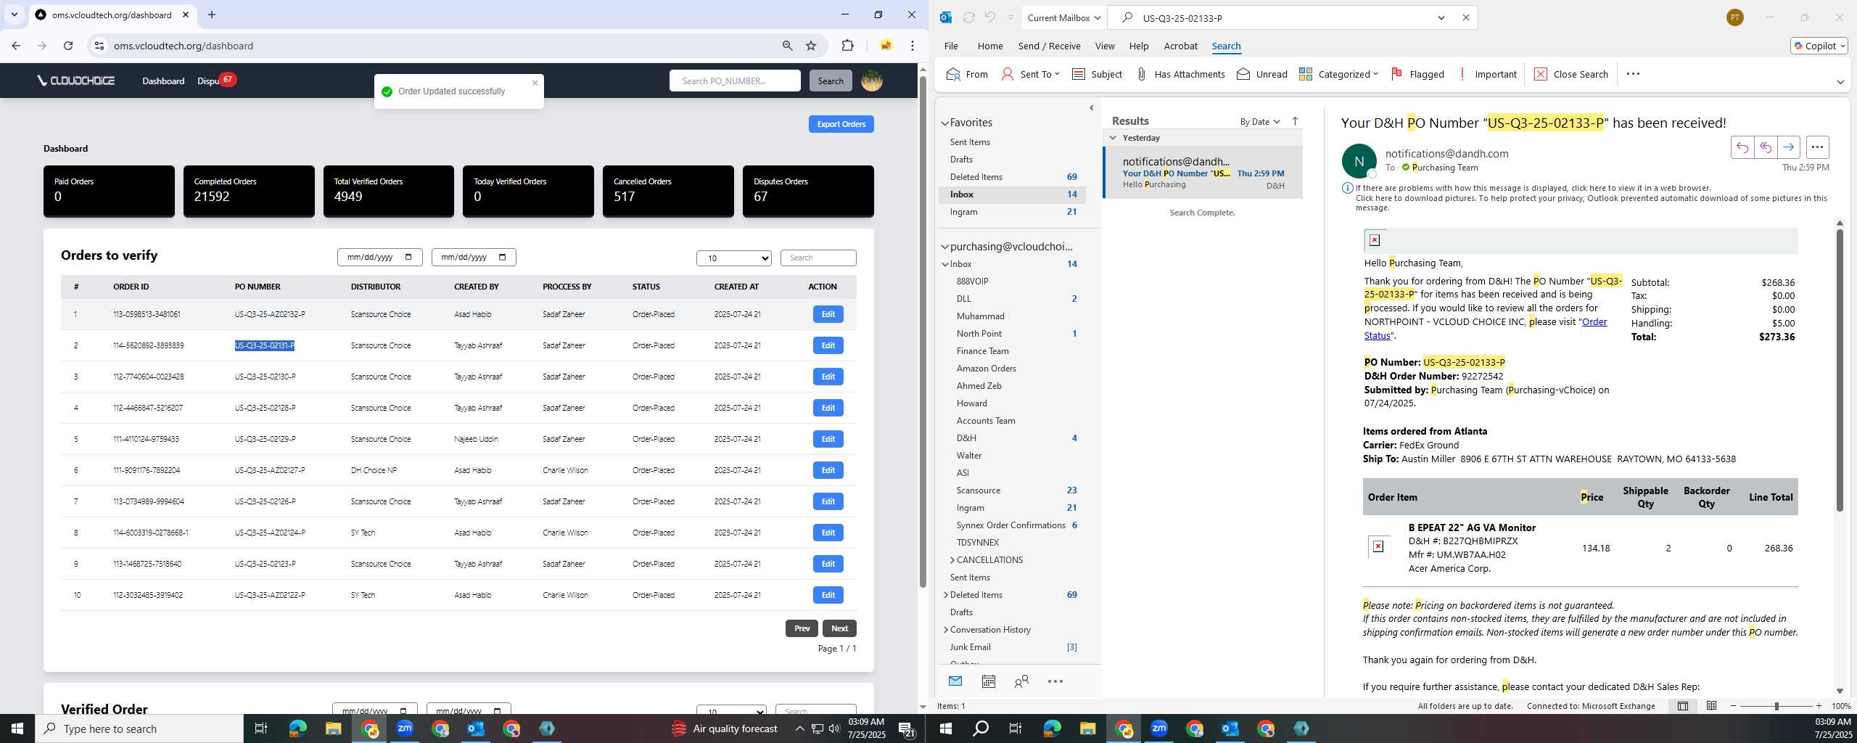
Task: Open the Acrobat tab in Outlook
Action: [x=1180, y=46]
